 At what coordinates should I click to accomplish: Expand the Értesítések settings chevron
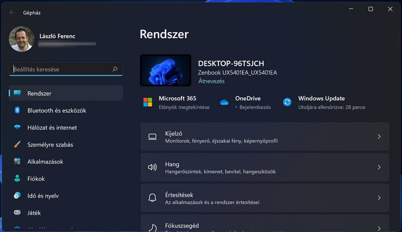click(x=379, y=198)
